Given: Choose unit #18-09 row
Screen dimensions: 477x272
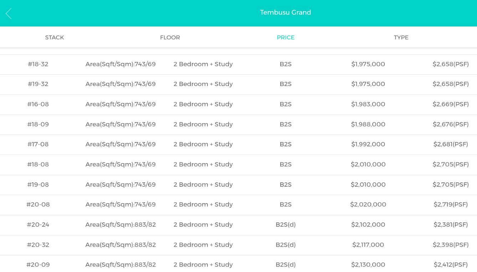Looking at the screenshot, I should [x=38, y=124].
